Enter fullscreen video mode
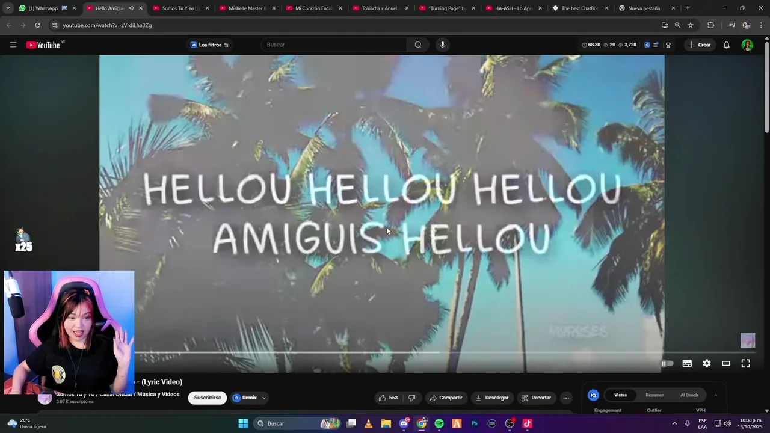770x433 pixels. click(x=746, y=363)
